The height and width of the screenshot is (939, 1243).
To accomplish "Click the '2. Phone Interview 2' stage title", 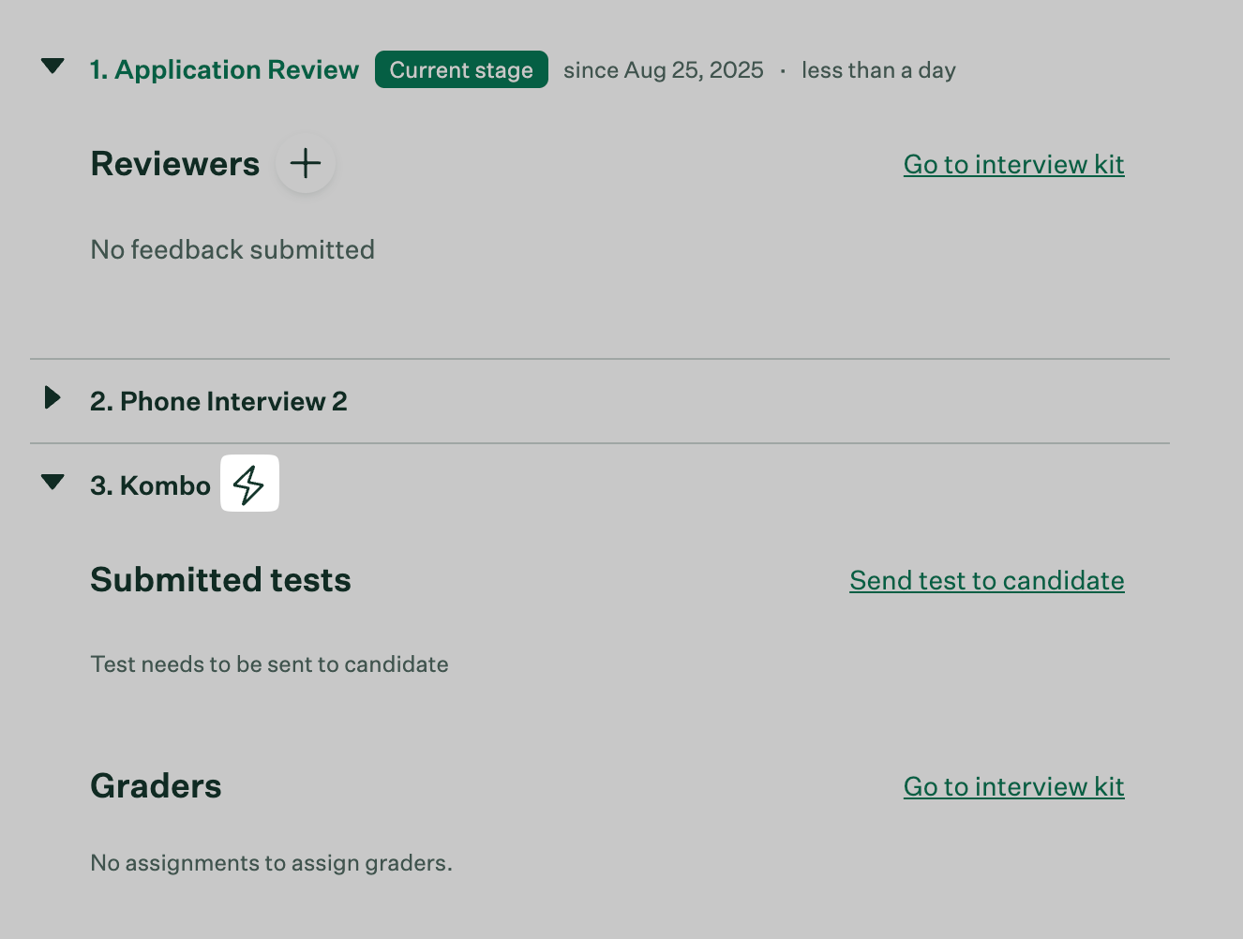I will (218, 401).
